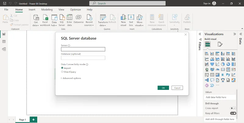Screen dimensions: 244x123
Task: Pick the slicer visual
Action: (207, 75)
